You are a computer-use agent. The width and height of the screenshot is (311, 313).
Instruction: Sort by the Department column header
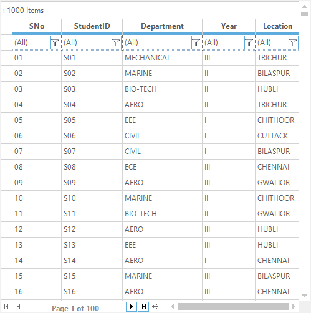[162, 26]
